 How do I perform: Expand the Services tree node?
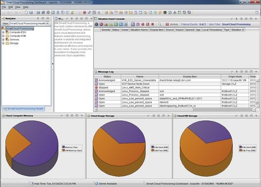[x=3, y=39]
